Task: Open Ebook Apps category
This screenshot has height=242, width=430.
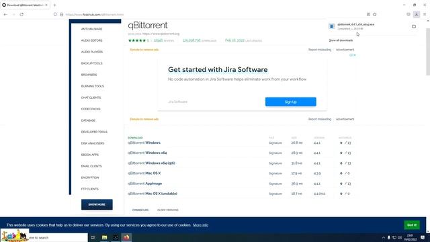Action: (x=89, y=155)
